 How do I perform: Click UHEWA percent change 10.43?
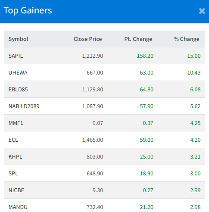[x=194, y=72]
